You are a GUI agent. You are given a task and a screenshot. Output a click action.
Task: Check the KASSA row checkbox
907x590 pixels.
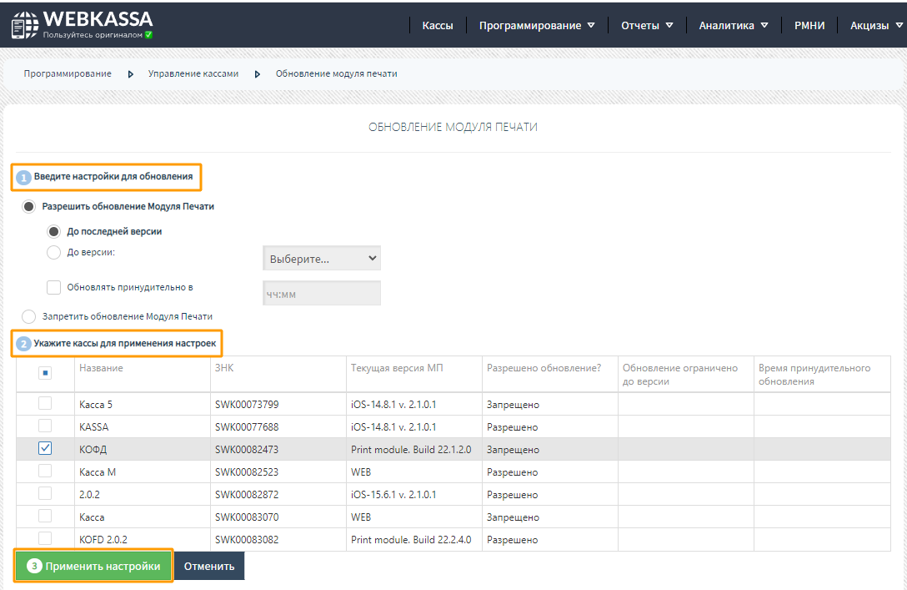point(45,426)
